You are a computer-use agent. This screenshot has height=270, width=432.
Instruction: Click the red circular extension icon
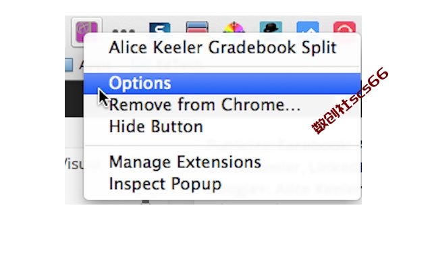coord(344,28)
